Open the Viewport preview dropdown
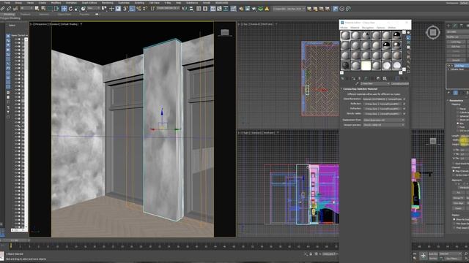The width and height of the screenshot is (469, 263). pos(384,125)
